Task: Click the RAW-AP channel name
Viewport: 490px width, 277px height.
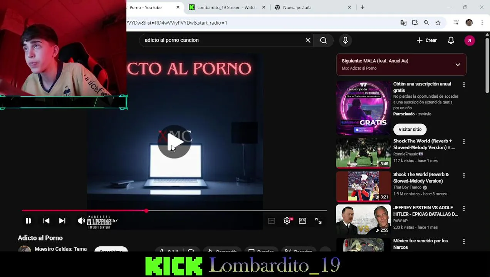Action: pos(400,221)
